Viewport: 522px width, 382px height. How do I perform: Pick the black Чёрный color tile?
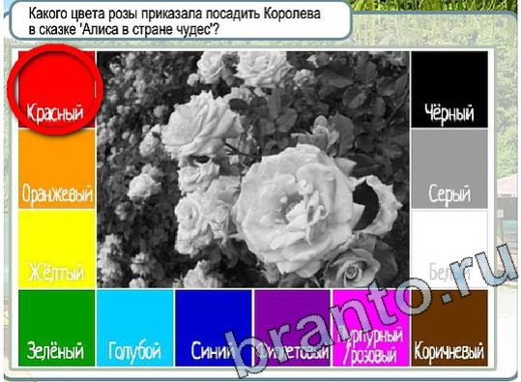point(449,89)
